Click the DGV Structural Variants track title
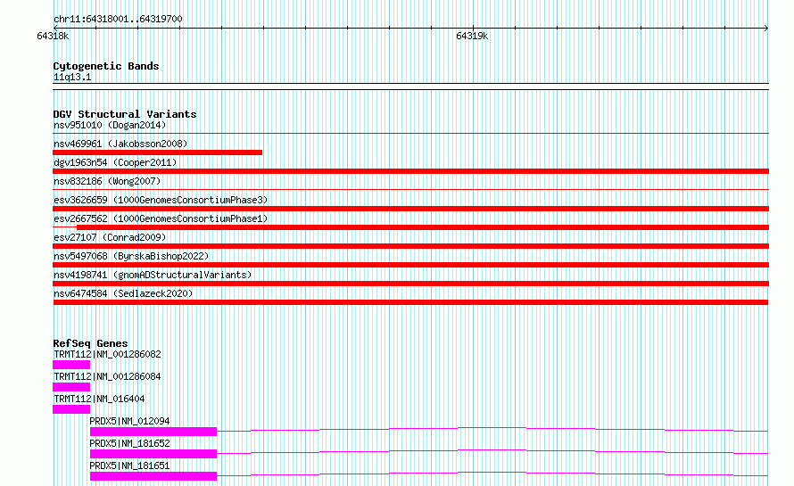Screen dimensions: 794x486 tap(125, 114)
